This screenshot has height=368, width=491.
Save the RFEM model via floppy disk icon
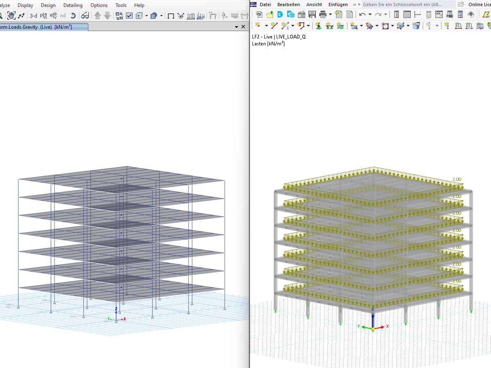tap(313, 14)
